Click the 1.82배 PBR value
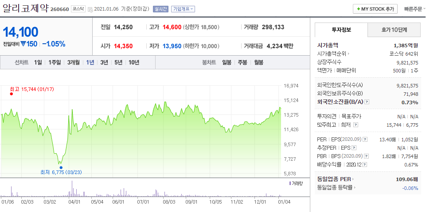Image resolution: width=426 pixels, height=212 pixels. click(389, 156)
